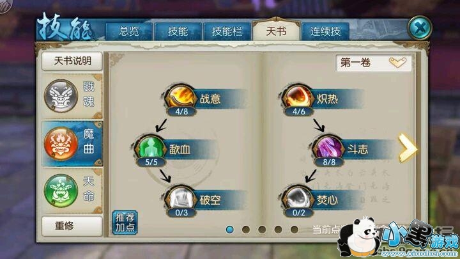Screen dimensions: 460x259
Task: Select the fifth page indicator dot
Action: (295, 230)
